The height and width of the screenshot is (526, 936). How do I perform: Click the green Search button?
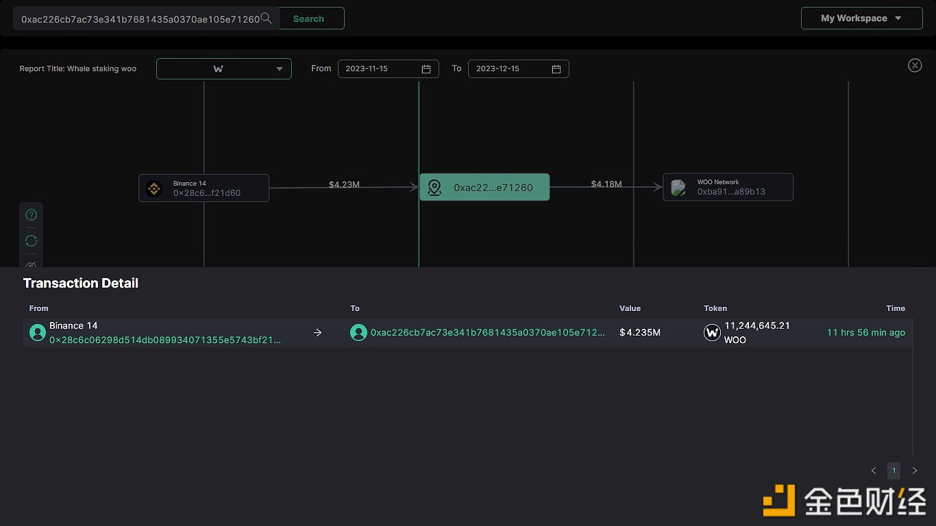tap(308, 18)
